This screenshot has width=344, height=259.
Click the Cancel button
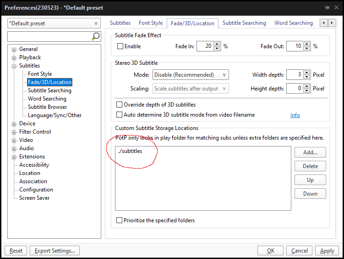coord(299,251)
